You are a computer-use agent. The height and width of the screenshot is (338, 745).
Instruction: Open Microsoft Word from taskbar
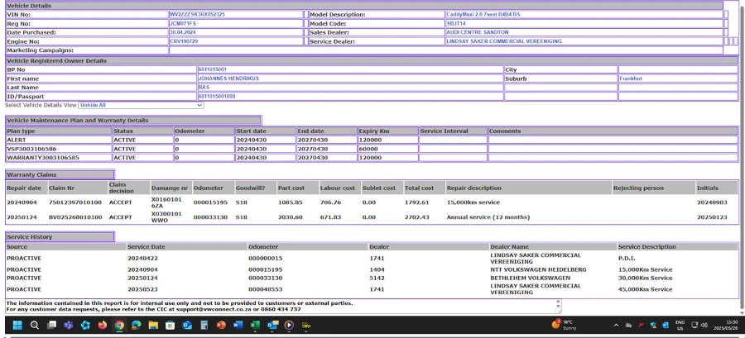point(238,326)
